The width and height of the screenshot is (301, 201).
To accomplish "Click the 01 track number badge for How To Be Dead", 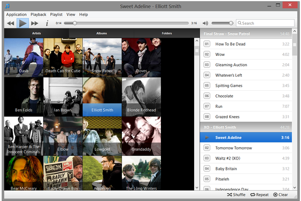I will click(x=207, y=44).
